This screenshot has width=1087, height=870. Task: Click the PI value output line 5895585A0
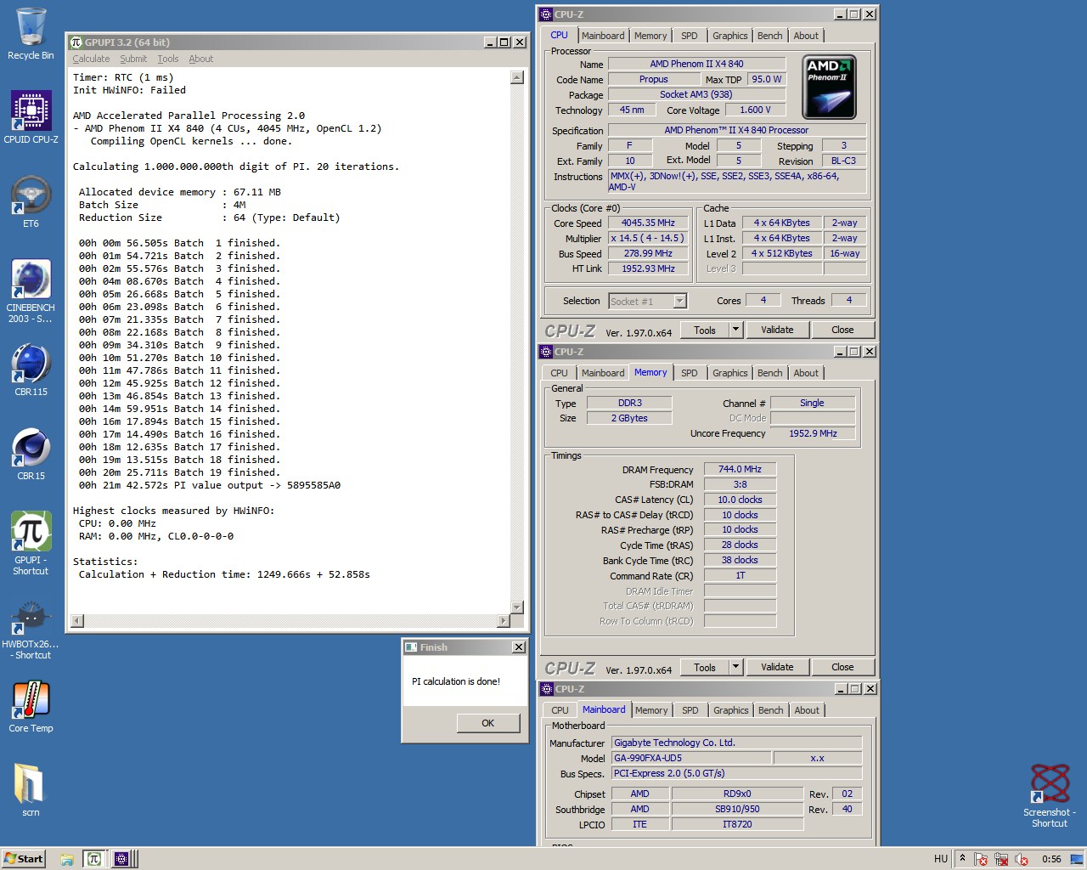210,485
